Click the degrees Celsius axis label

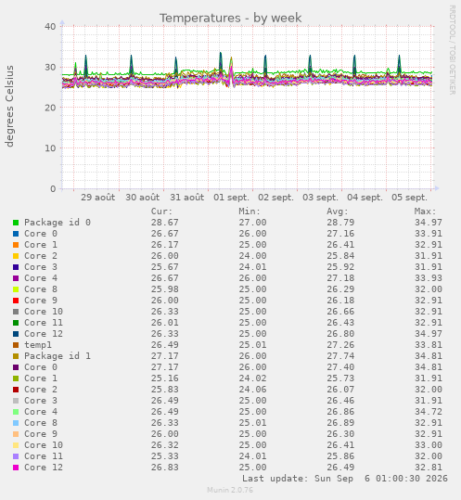[9, 106]
